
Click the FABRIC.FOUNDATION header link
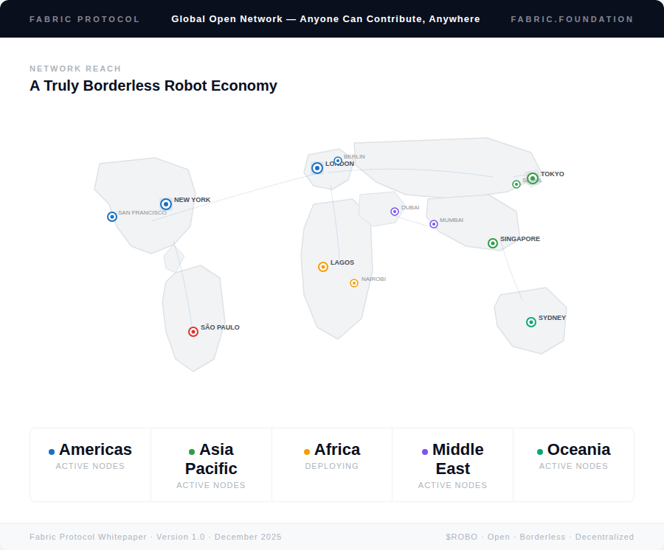coord(572,19)
